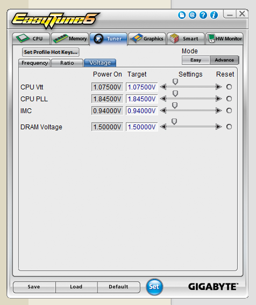Click DRAM Voltage Target field 1.50000V

142,127
